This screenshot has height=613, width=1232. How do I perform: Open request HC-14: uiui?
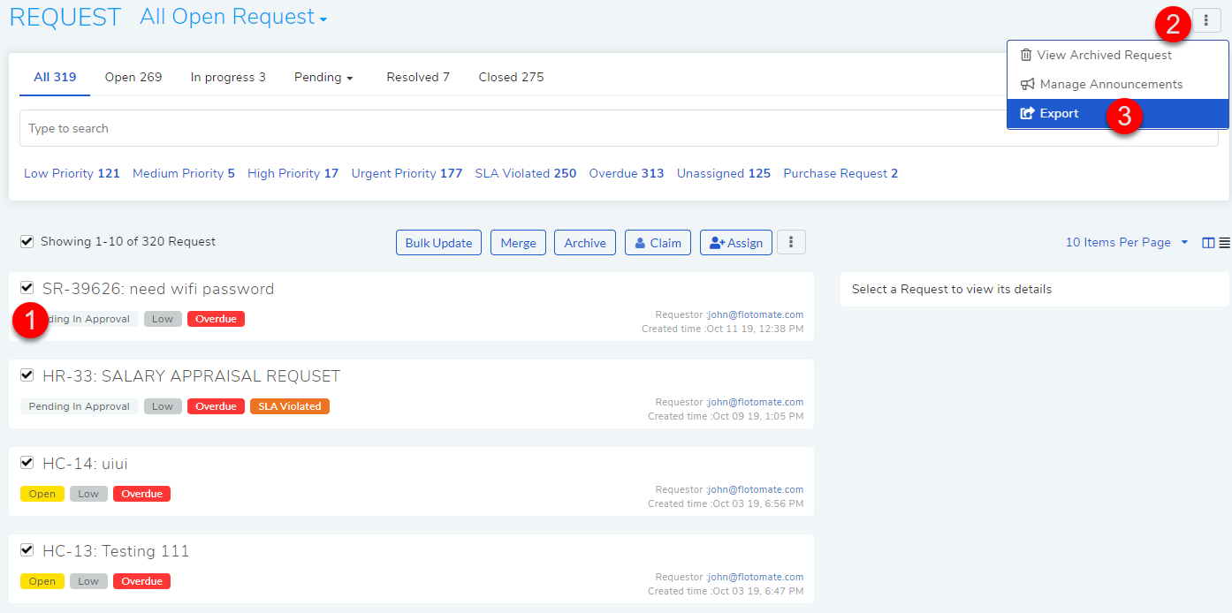(x=85, y=464)
